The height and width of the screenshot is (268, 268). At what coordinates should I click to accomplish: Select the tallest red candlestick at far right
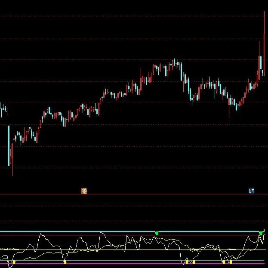[x=265, y=43]
